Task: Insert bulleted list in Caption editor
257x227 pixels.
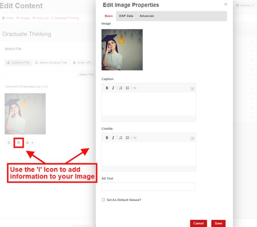Action: pyautogui.click(x=127, y=88)
